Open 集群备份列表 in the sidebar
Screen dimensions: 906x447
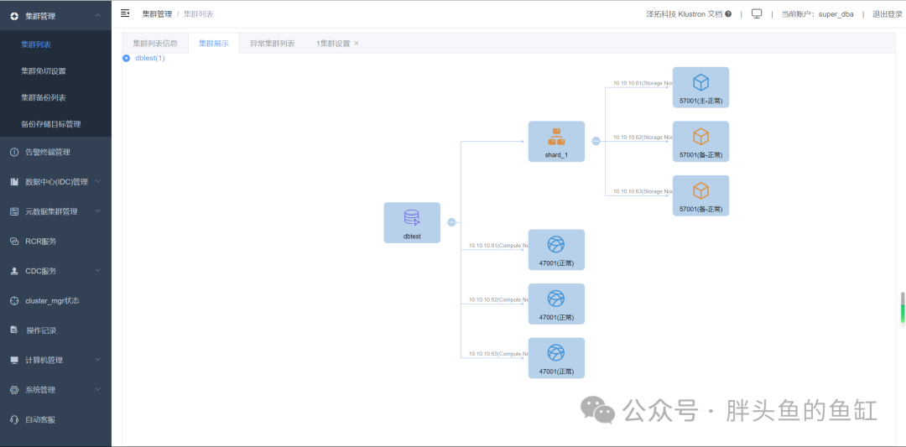(x=44, y=97)
